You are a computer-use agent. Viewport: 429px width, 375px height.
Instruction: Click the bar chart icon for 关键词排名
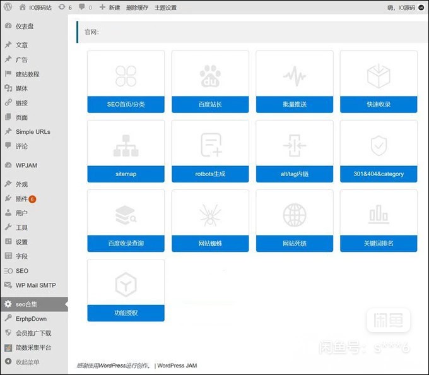tap(379, 214)
